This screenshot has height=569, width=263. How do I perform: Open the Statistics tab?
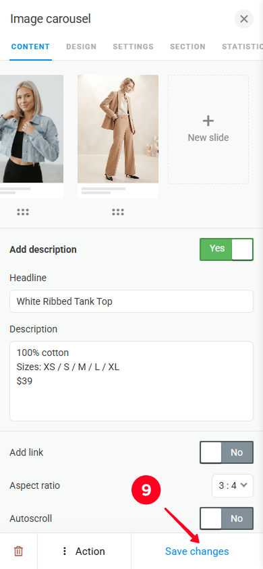pyautogui.click(x=242, y=47)
